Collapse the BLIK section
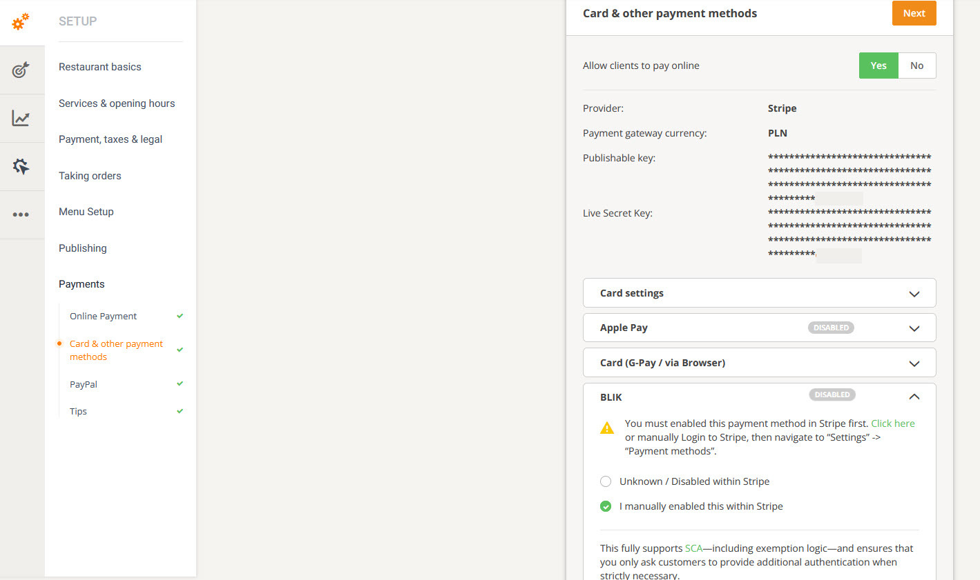The image size is (980, 580). (x=914, y=397)
